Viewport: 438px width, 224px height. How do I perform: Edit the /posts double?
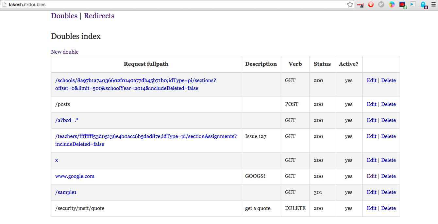point(371,104)
